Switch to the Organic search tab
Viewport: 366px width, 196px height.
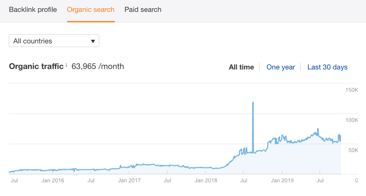90,10
